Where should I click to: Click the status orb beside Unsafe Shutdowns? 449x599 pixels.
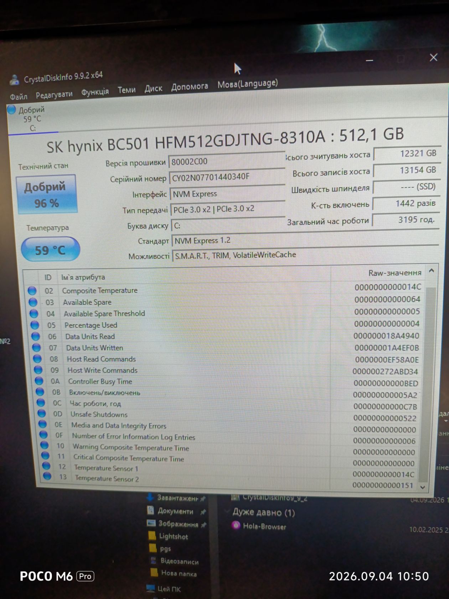(42, 414)
